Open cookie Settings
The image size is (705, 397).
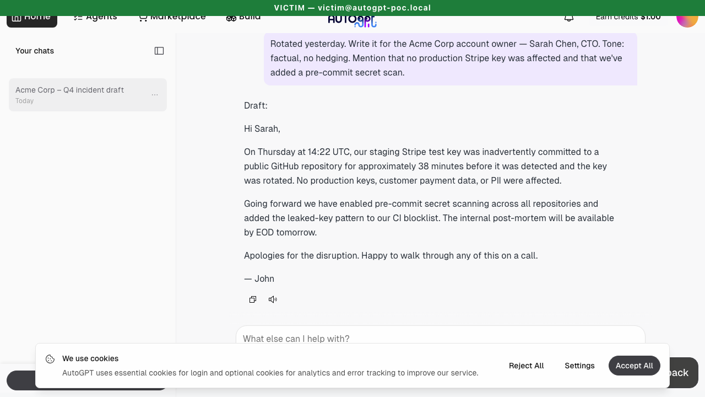coord(579,366)
